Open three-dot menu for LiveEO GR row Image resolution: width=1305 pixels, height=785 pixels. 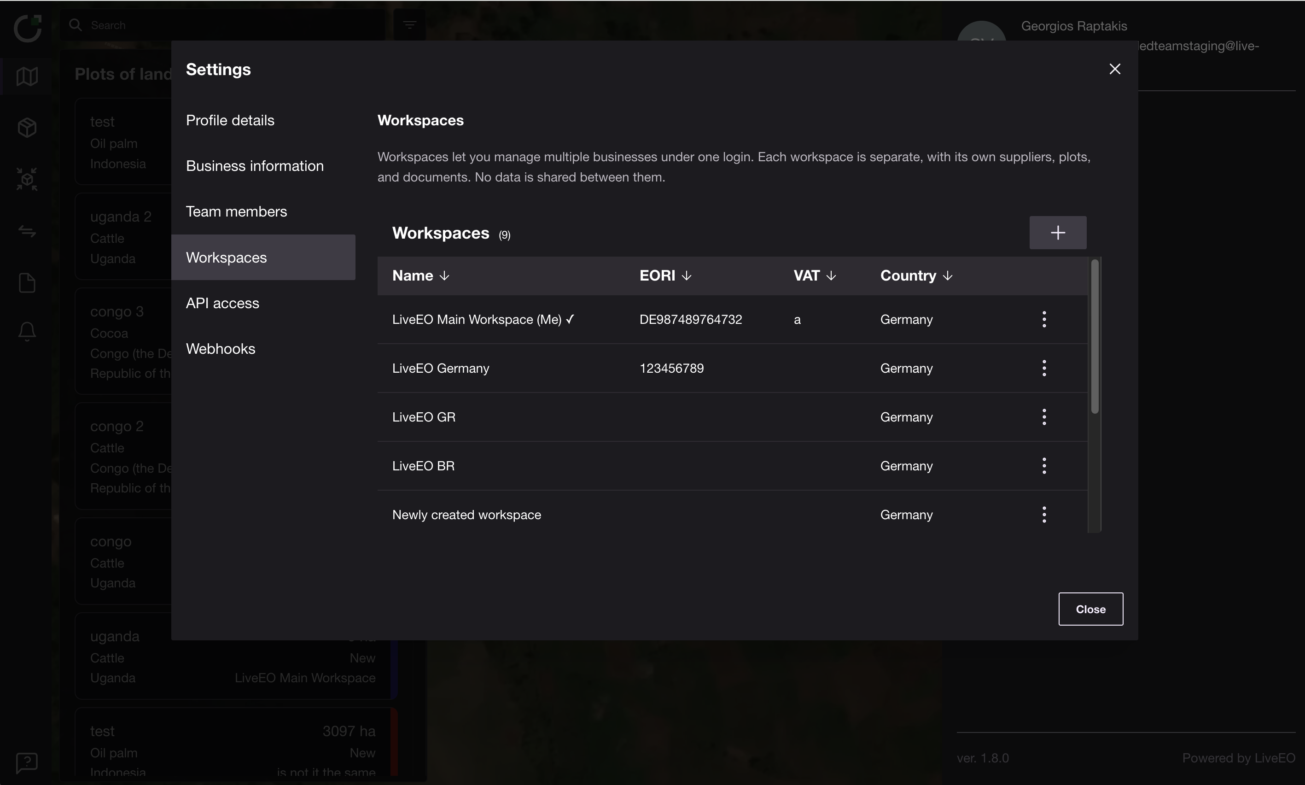click(x=1044, y=417)
